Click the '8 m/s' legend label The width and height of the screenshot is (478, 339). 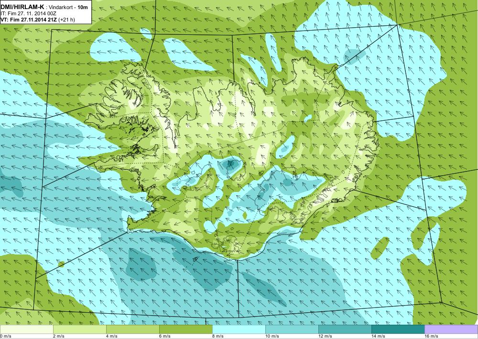tap(217, 336)
